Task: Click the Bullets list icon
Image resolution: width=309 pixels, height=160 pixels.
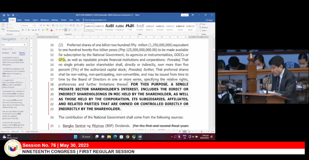Action: click(57, 25)
